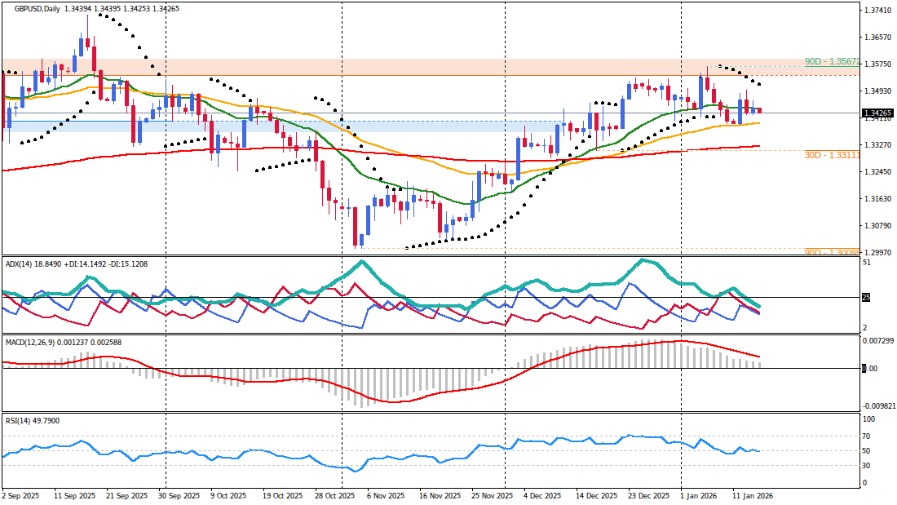Viewport: 897px width, 505px height.
Task: Click the 19 Oct 2025 date label
Action: [x=282, y=496]
